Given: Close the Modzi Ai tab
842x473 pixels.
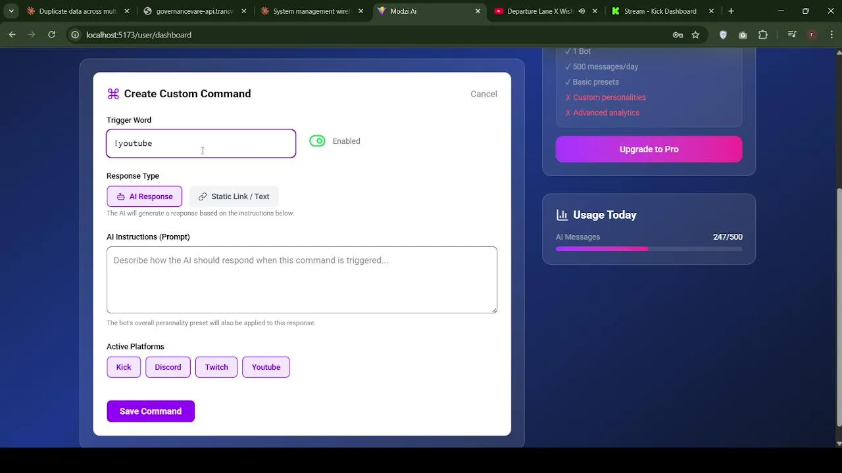Looking at the screenshot, I should pos(478,11).
